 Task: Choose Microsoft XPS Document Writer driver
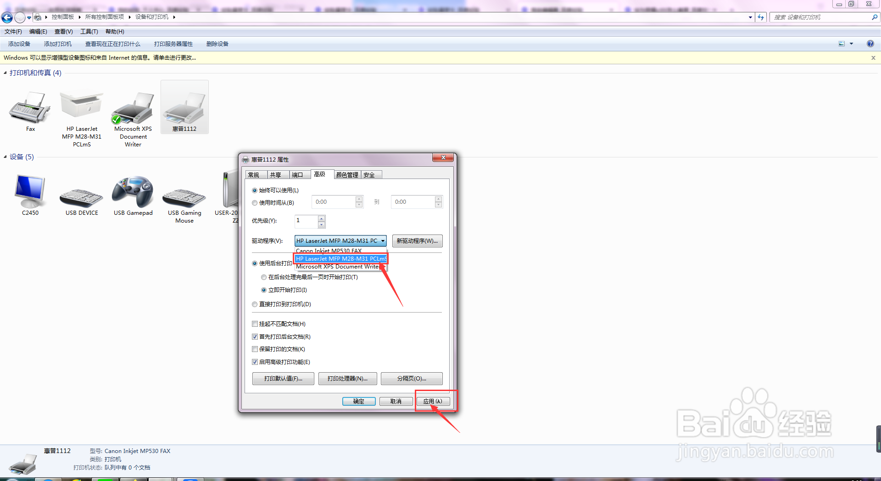340,267
